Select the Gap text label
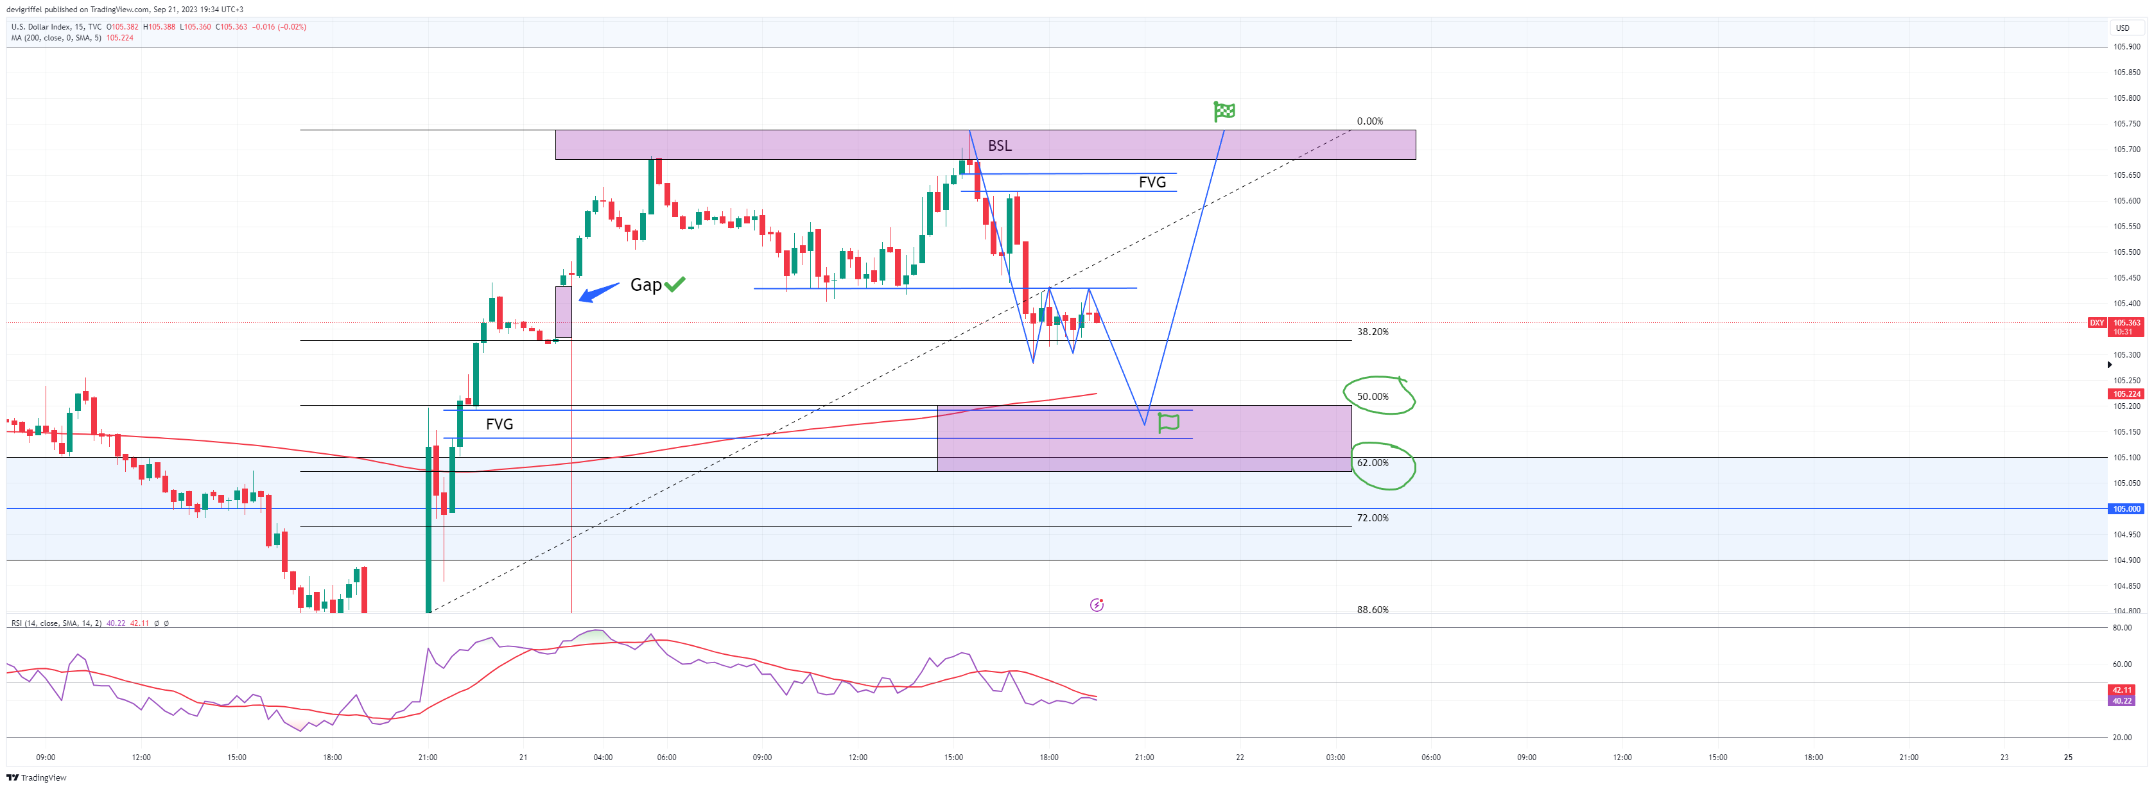This screenshot has height=789, width=2154. pos(645,285)
